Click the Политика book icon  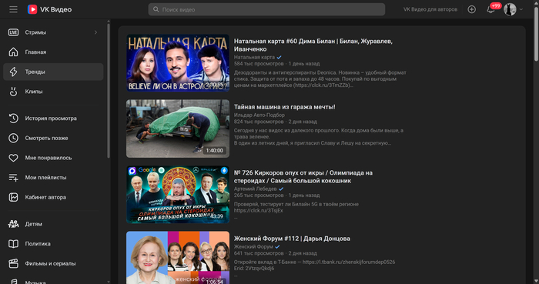[13, 243]
